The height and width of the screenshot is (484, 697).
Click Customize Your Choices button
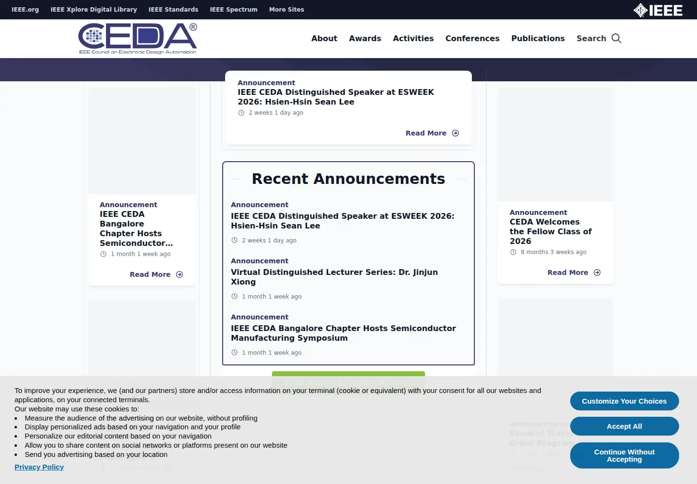(624, 401)
